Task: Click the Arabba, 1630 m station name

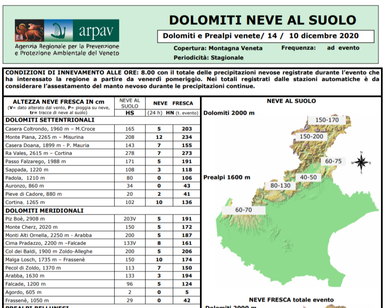Action: pyautogui.click(x=25, y=276)
